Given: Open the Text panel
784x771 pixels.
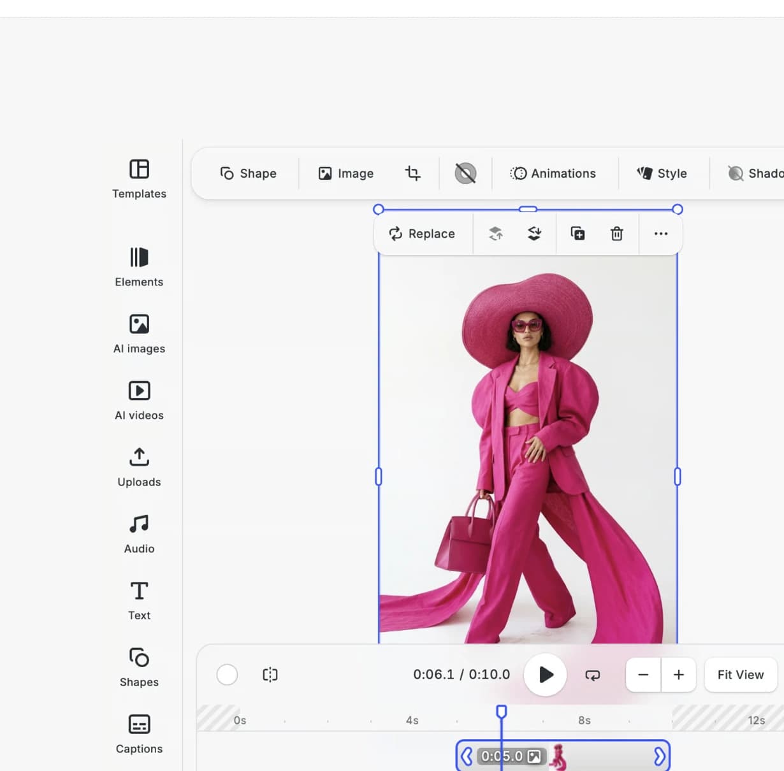Looking at the screenshot, I should click(x=139, y=601).
